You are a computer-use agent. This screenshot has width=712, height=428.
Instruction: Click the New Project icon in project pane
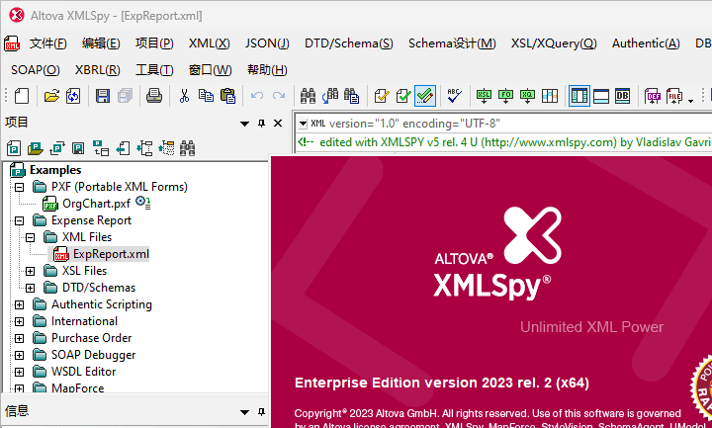[x=14, y=148]
